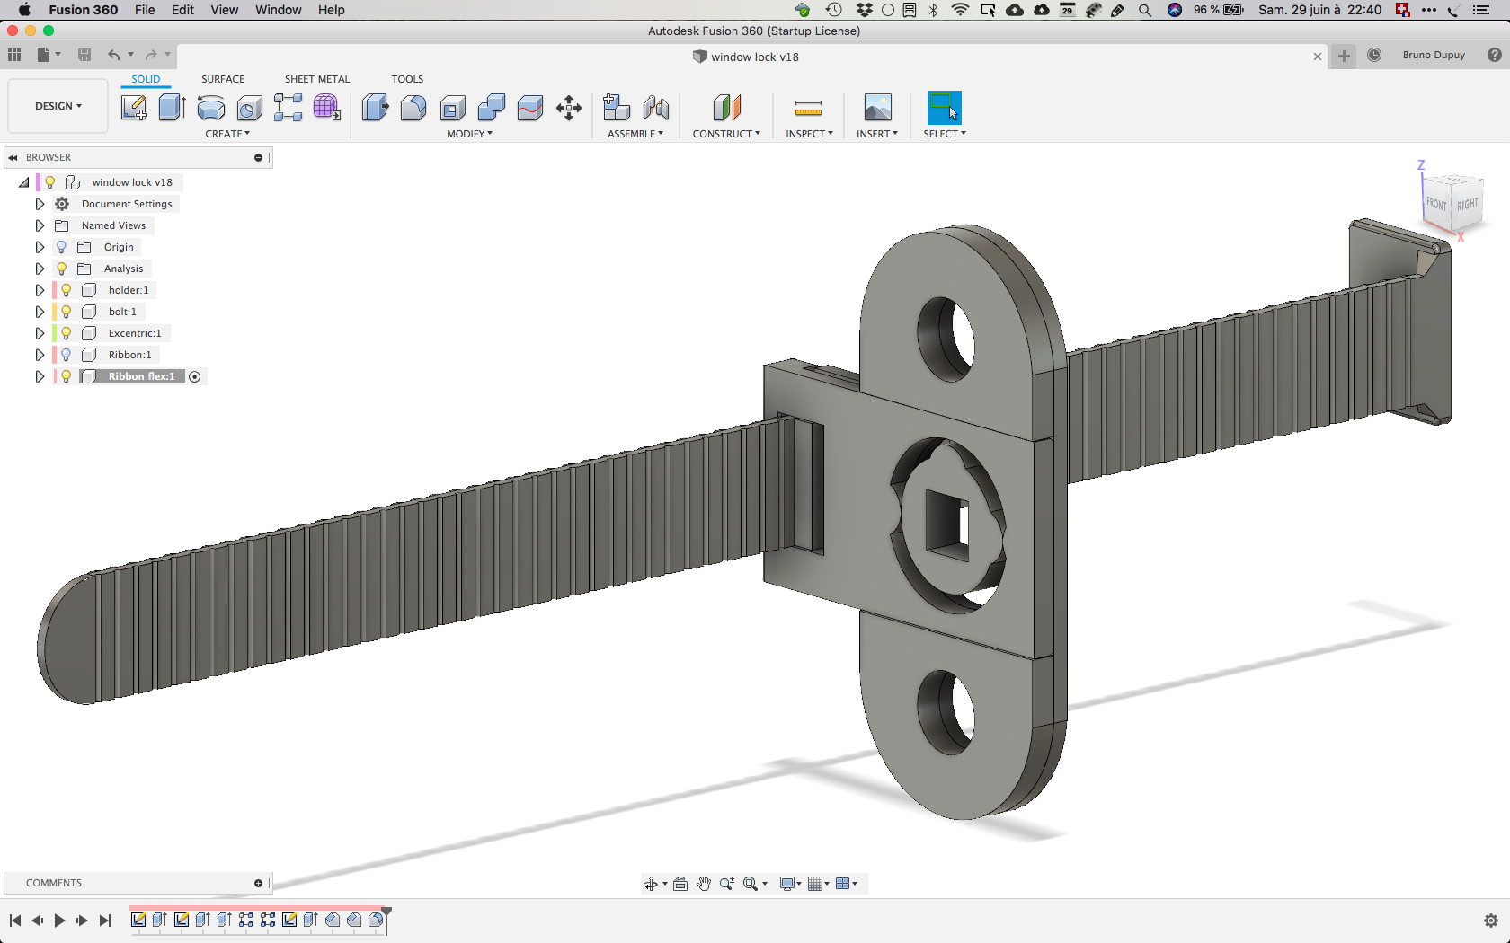The image size is (1510, 943).
Task: Toggle the Origin folder visibility lightbulb
Action: pyautogui.click(x=62, y=247)
